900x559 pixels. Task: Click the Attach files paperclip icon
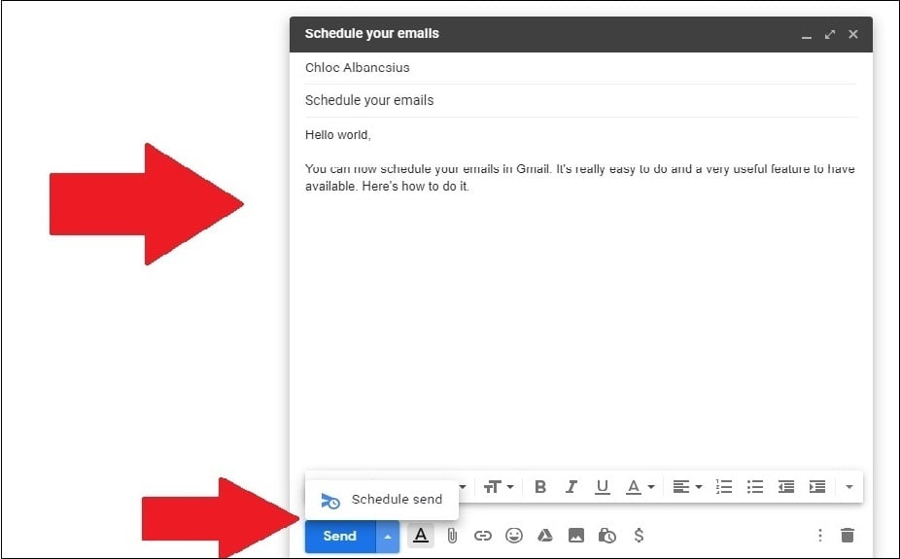pyautogui.click(x=452, y=536)
